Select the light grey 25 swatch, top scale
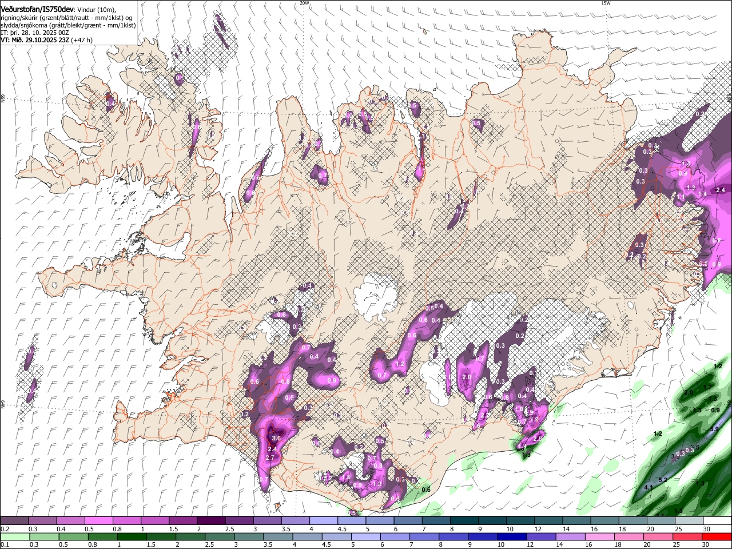 tap(690, 520)
